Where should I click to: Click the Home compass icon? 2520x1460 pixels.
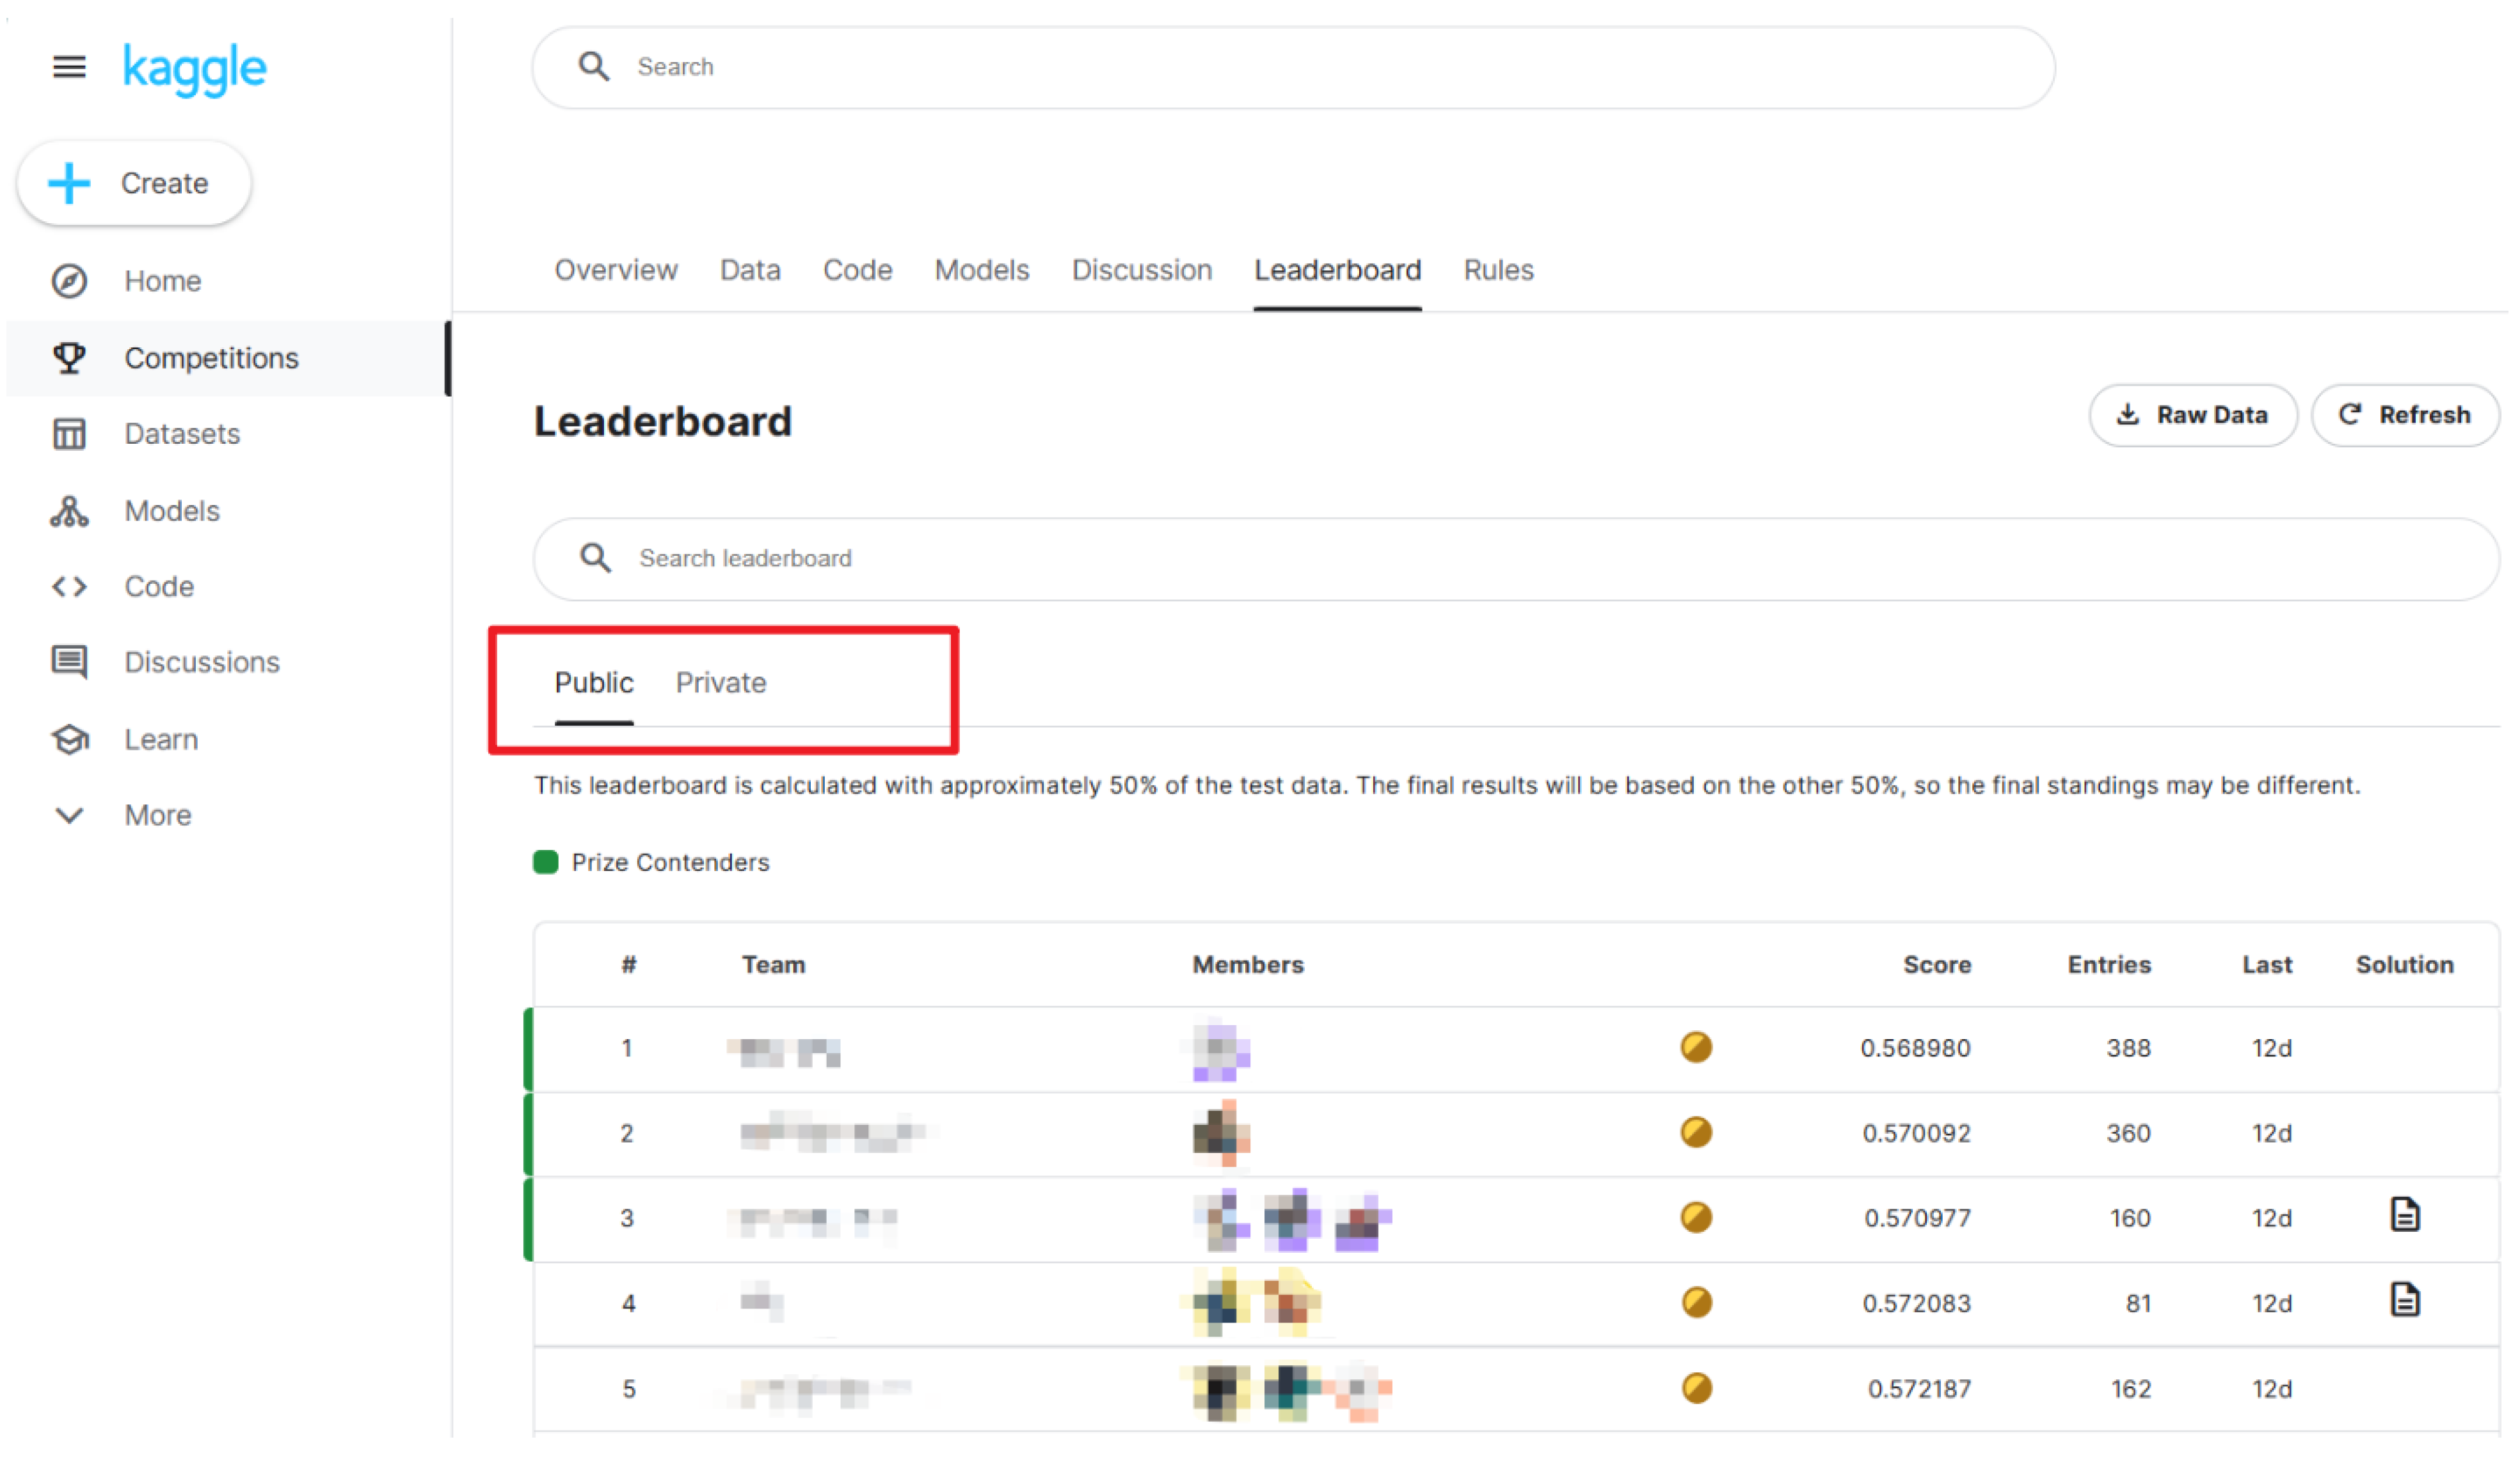[69, 281]
